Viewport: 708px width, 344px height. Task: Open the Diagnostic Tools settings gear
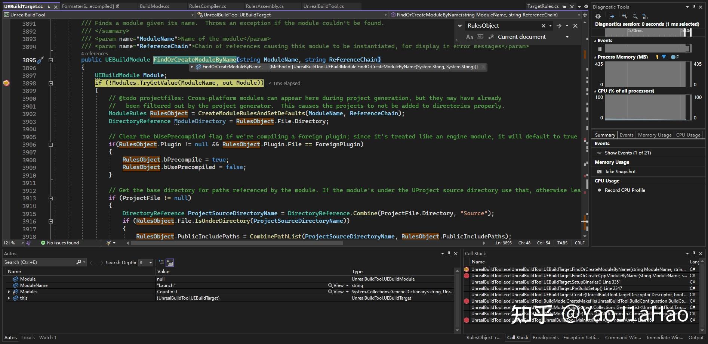[x=598, y=16]
